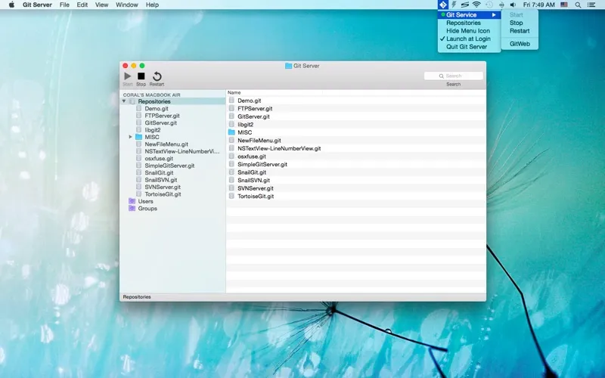Select FTPServer.git row in file list

(x=355, y=108)
